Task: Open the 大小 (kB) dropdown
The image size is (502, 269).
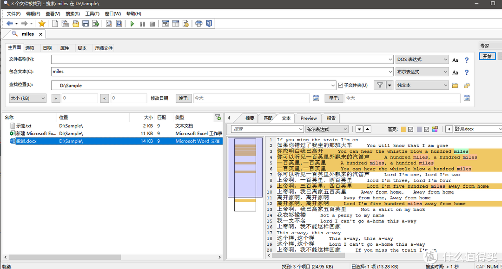Action: click(x=27, y=98)
